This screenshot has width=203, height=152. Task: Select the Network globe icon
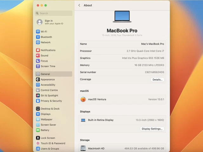tap(38, 42)
